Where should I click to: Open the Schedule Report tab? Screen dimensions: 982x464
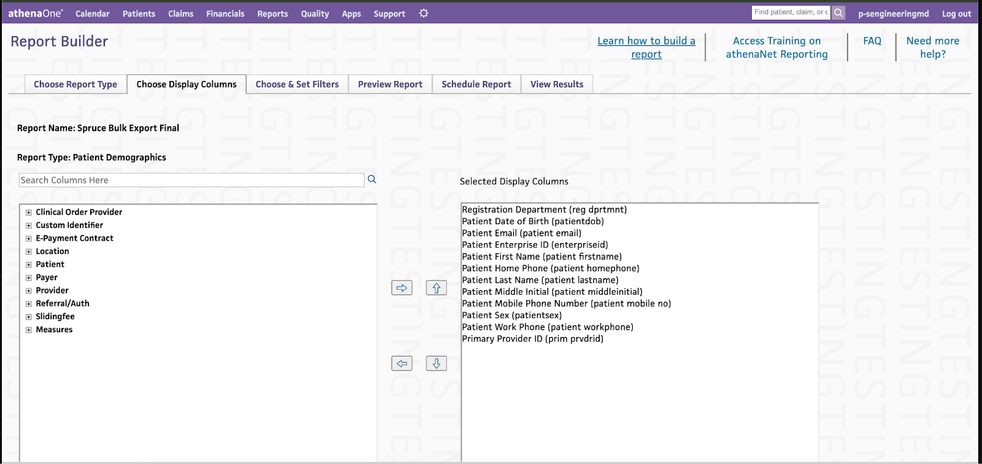[x=476, y=84]
